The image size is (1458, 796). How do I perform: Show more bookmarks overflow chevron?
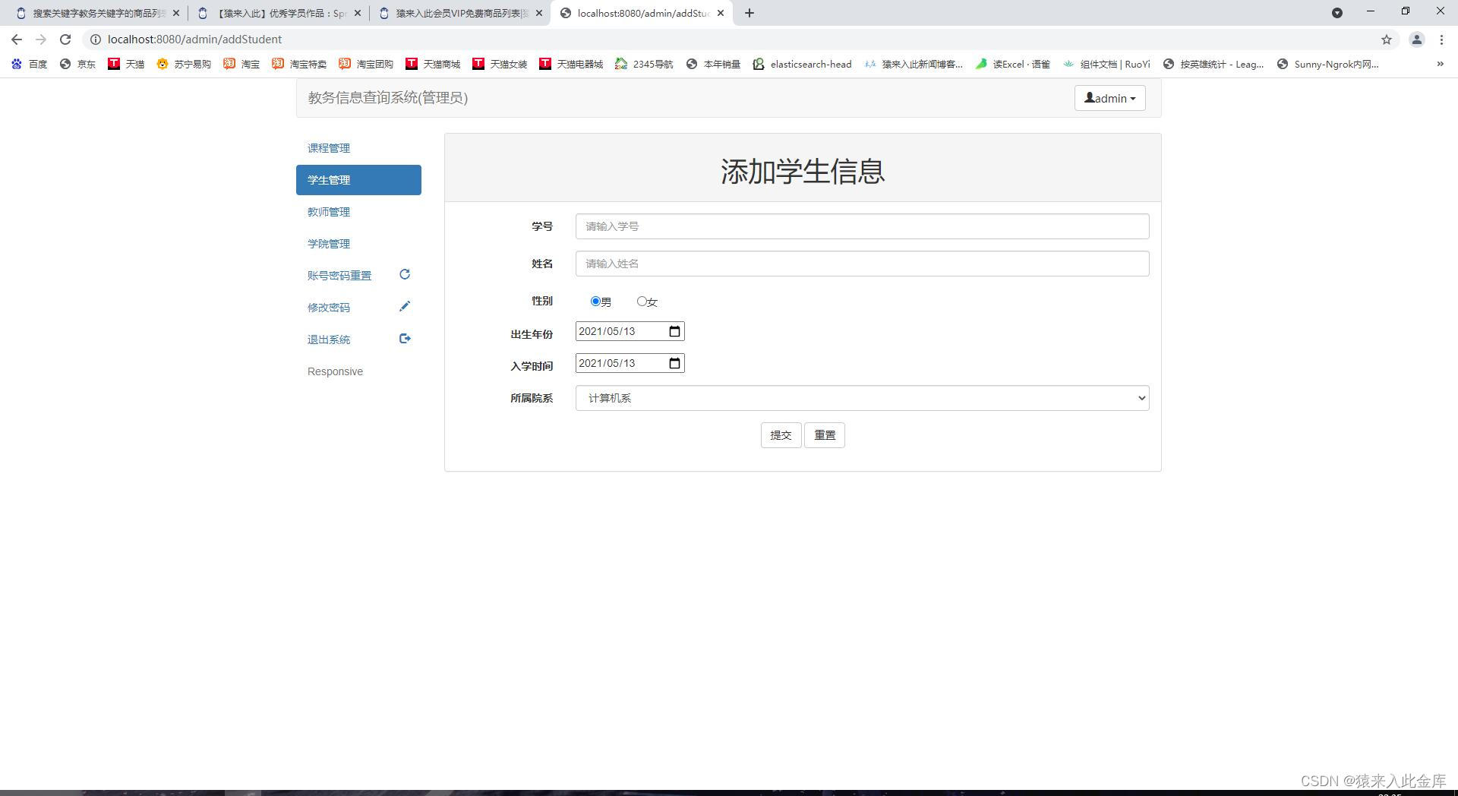1440,64
